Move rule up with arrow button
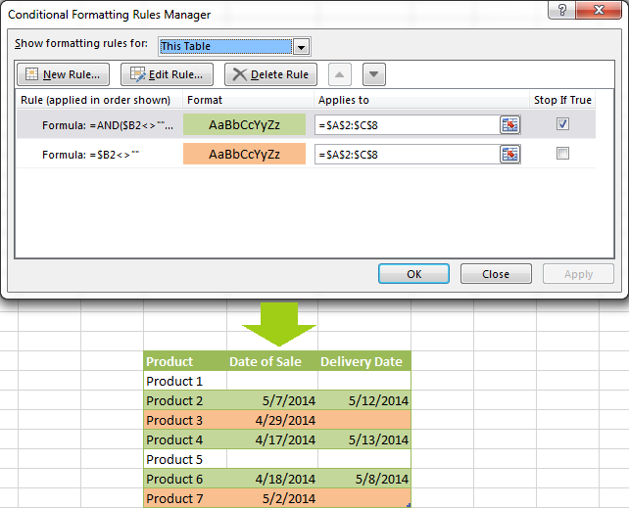This screenshot has height=508, width=629. pos(340,74)
